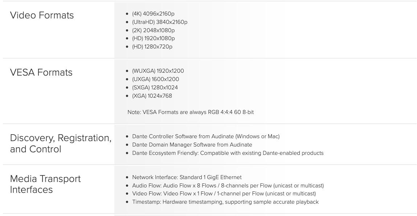Select the Dante Controller Software line

click(206, 136)
